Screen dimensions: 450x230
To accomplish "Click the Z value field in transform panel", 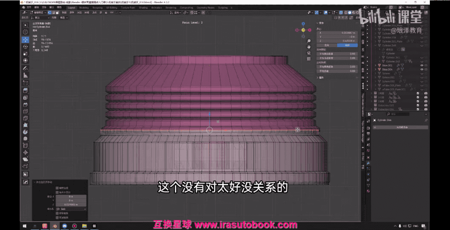I will (x=337, y=41).
